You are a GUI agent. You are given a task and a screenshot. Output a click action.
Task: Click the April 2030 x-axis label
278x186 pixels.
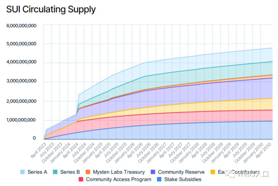click(263, 151)
